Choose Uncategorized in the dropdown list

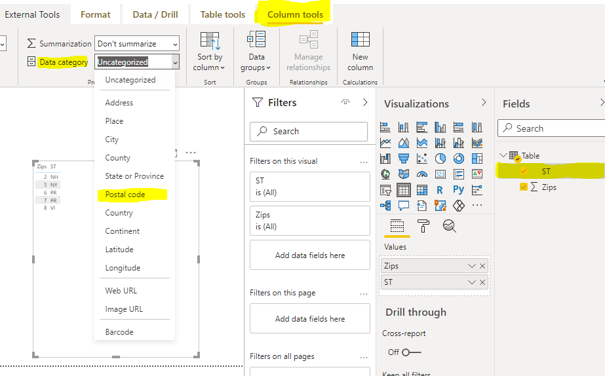pyautogui.click(x=130, y=80)
